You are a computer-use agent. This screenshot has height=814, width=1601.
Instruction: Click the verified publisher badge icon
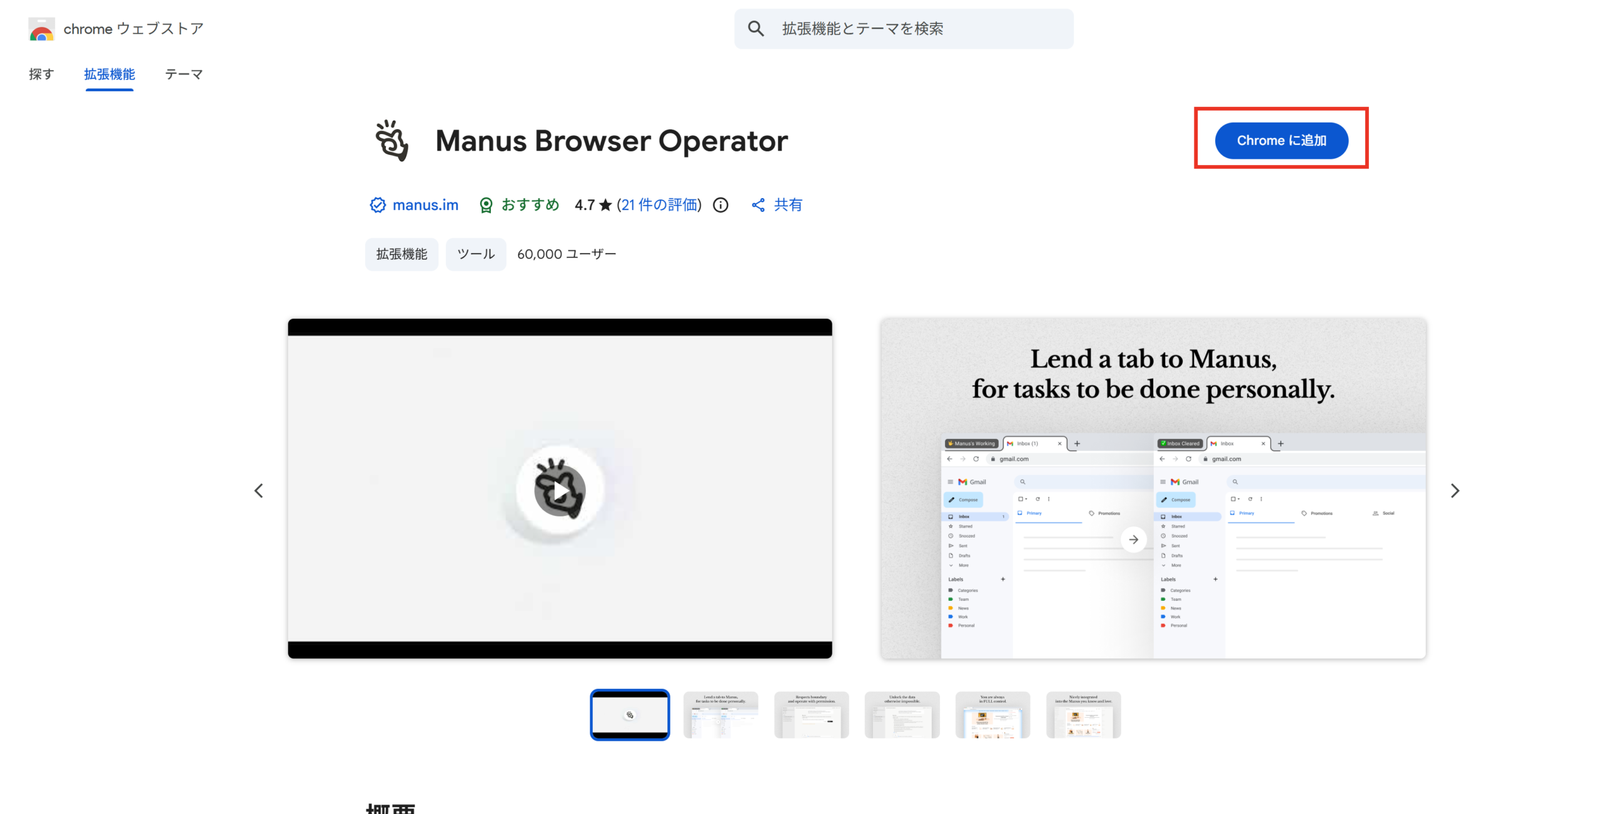pos(378,205)
